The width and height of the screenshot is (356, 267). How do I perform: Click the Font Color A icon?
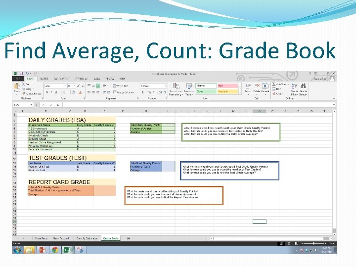pyautogui.click(x=80, y=92)
